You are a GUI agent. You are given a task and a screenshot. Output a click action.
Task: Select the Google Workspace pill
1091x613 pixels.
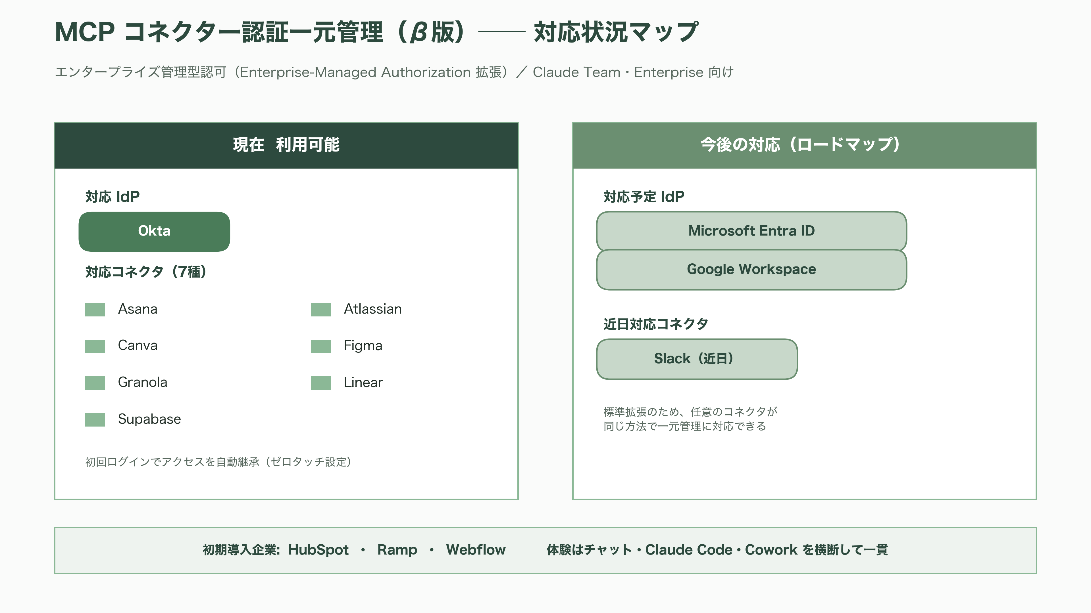click(751, 270)
